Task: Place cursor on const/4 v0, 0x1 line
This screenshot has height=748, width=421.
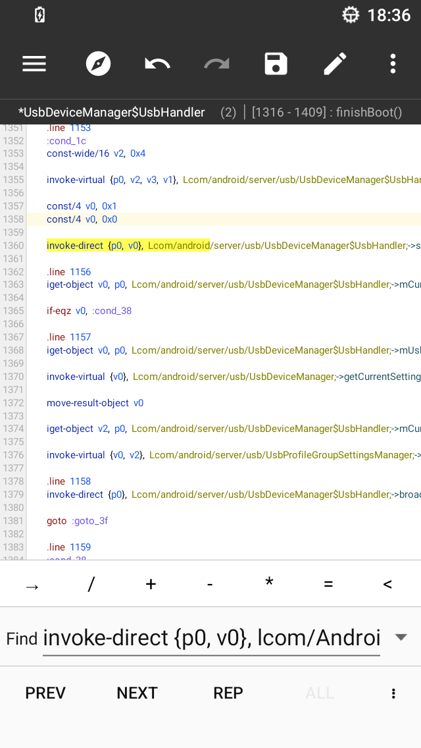Action: 82,206
